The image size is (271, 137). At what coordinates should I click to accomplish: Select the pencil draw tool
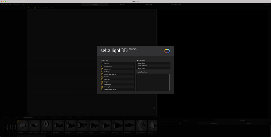pos(32,8)
